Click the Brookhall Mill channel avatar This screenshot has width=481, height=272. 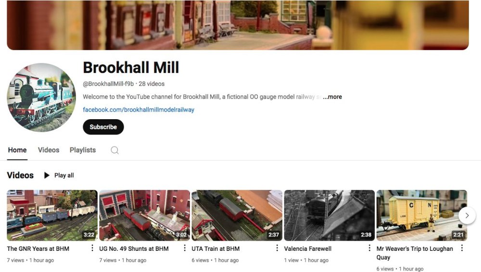click(x=41, y=98)
